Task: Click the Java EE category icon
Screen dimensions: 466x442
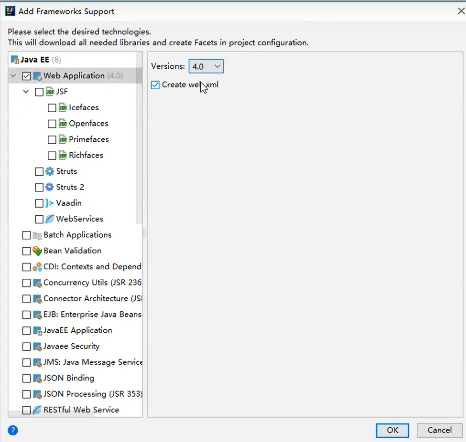Action: click(15, 60)
